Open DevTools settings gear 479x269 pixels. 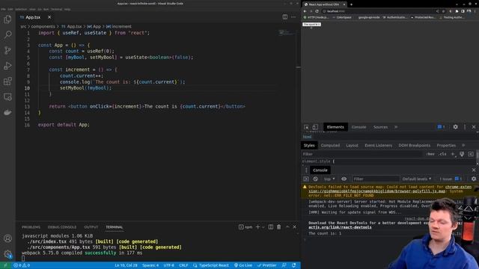click(456, 127)
